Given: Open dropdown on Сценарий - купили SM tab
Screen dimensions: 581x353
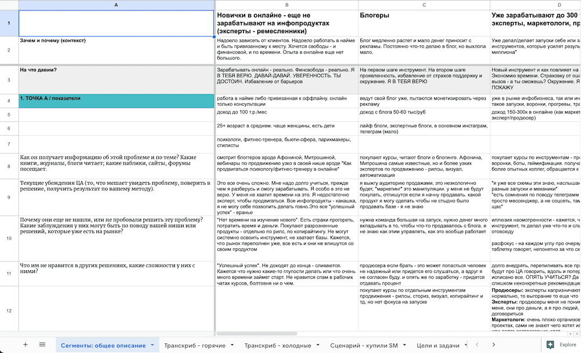Looking at the screenshot, I should coord(404,345).
